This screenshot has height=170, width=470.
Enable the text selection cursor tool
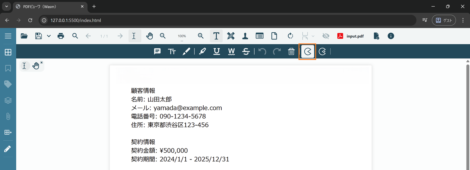tap(134, 36)
